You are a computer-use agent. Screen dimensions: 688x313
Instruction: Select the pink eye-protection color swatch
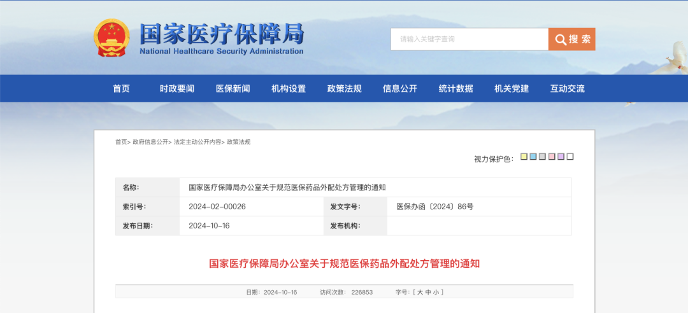click(x=552, y=156)
